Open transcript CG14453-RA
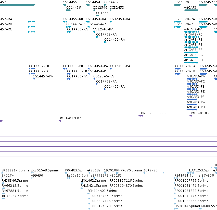Viewport: 217px width, 210px height. (x=106, y=34)
